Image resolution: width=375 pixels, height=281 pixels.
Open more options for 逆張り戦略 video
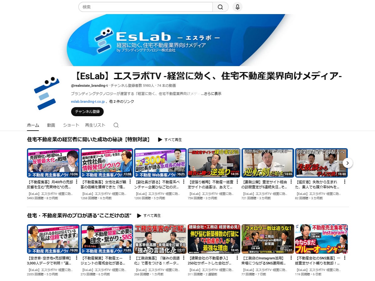tap(237, 182)
